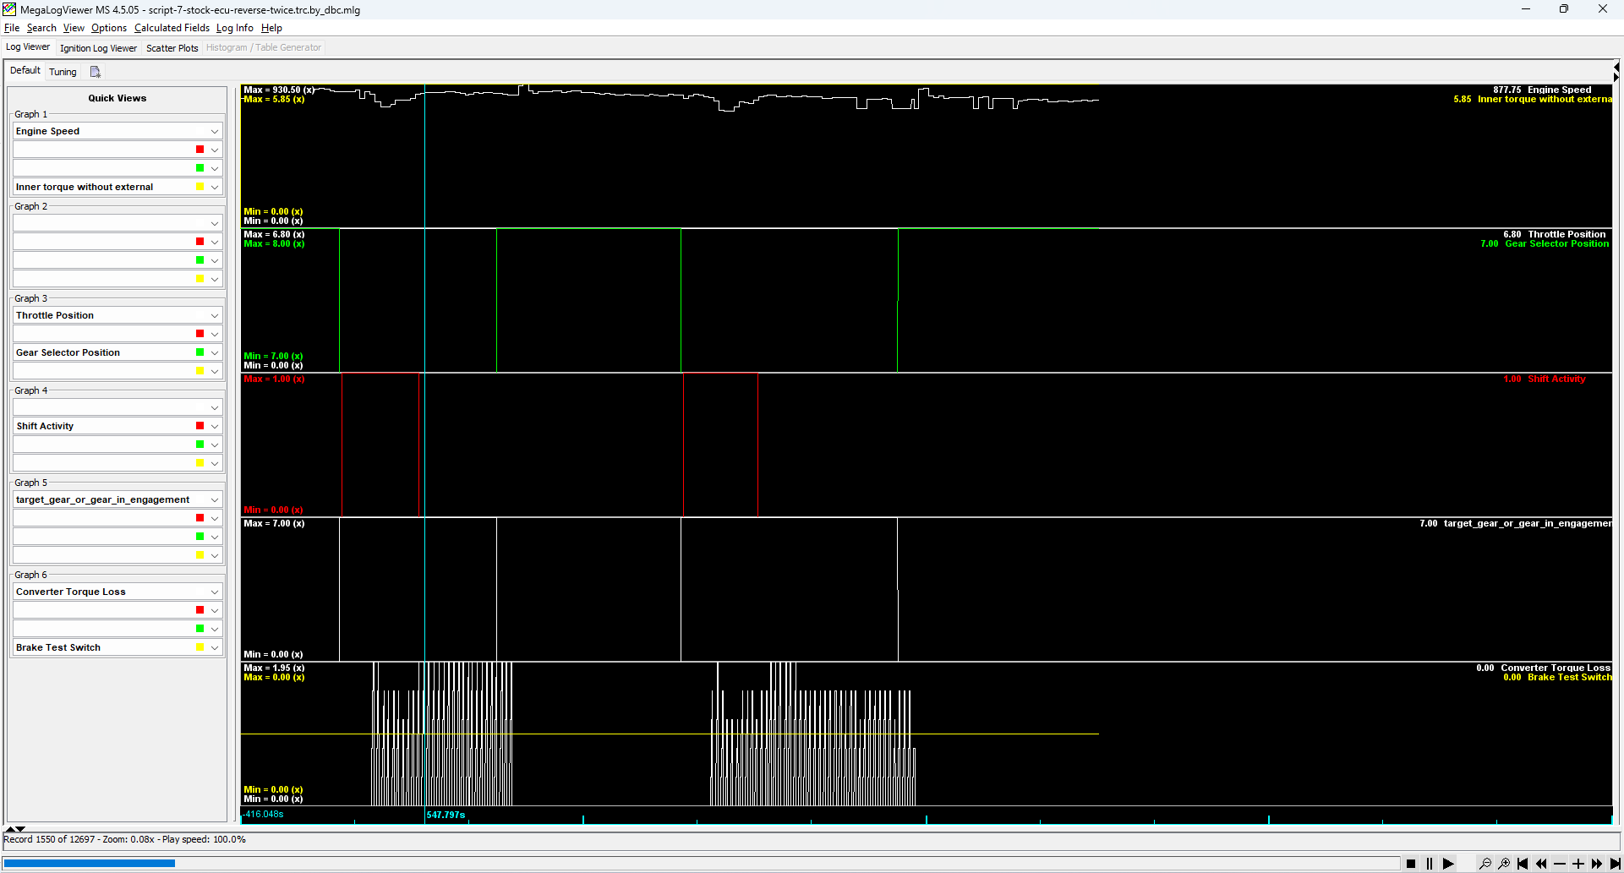Skip to the end of the log
Image resolution: width=1624 pixels, height=873 pixels.
tap(1615, 864)
